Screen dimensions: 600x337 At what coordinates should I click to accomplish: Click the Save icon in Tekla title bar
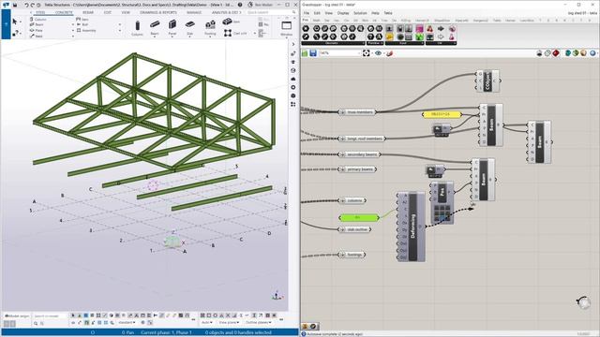pyautogui.click(x=15, y=5)
